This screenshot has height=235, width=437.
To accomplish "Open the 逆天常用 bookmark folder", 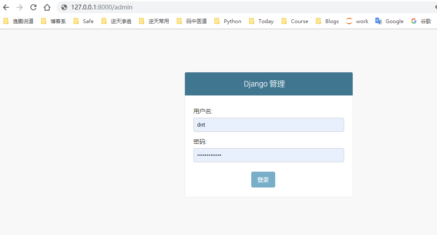I will point(154,21).
